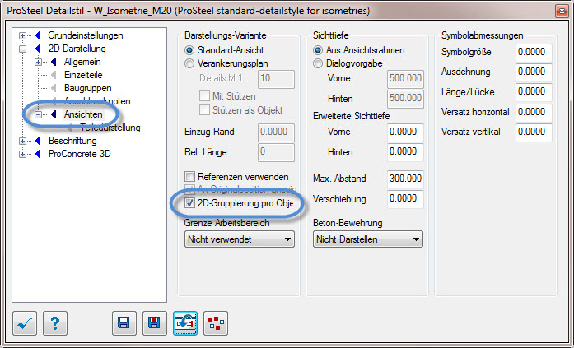The image size is (574, 348).
Task: Click the Max. Abstand input field
Action: [x=405, y=179]
